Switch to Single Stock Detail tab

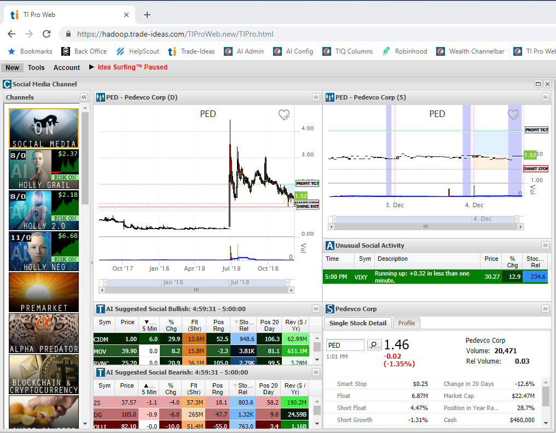(x=357, y=323)
